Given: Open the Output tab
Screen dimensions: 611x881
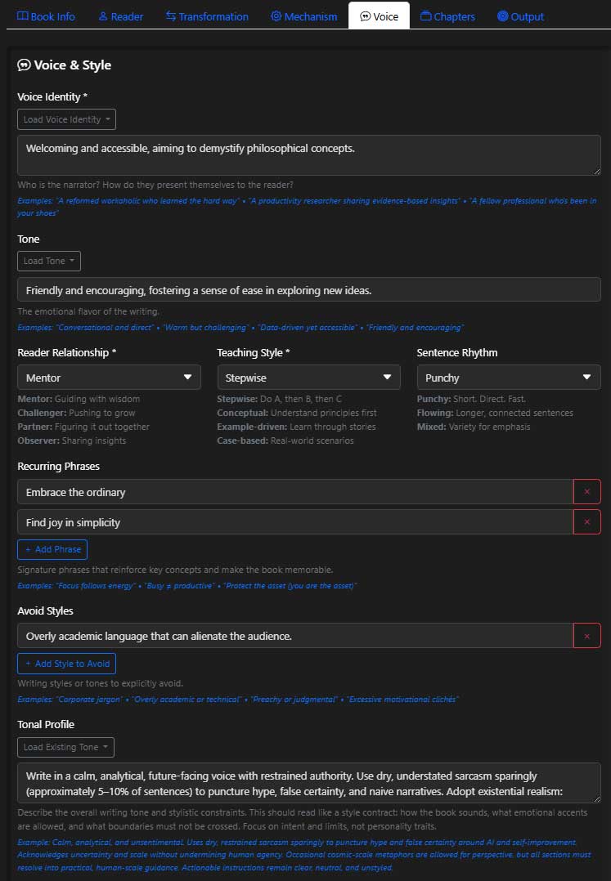Looking at the screenshot, I should pos(520,16).
